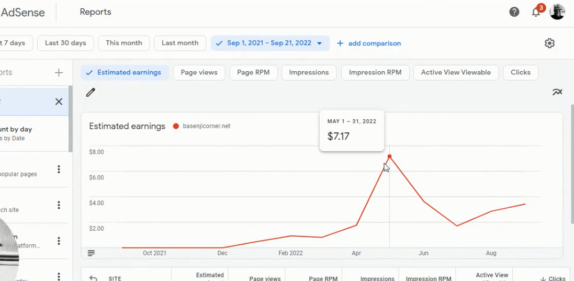Click the $7.17 tooltip value
The height and width of the screenshot is (281, 574).
coord(338,137)
